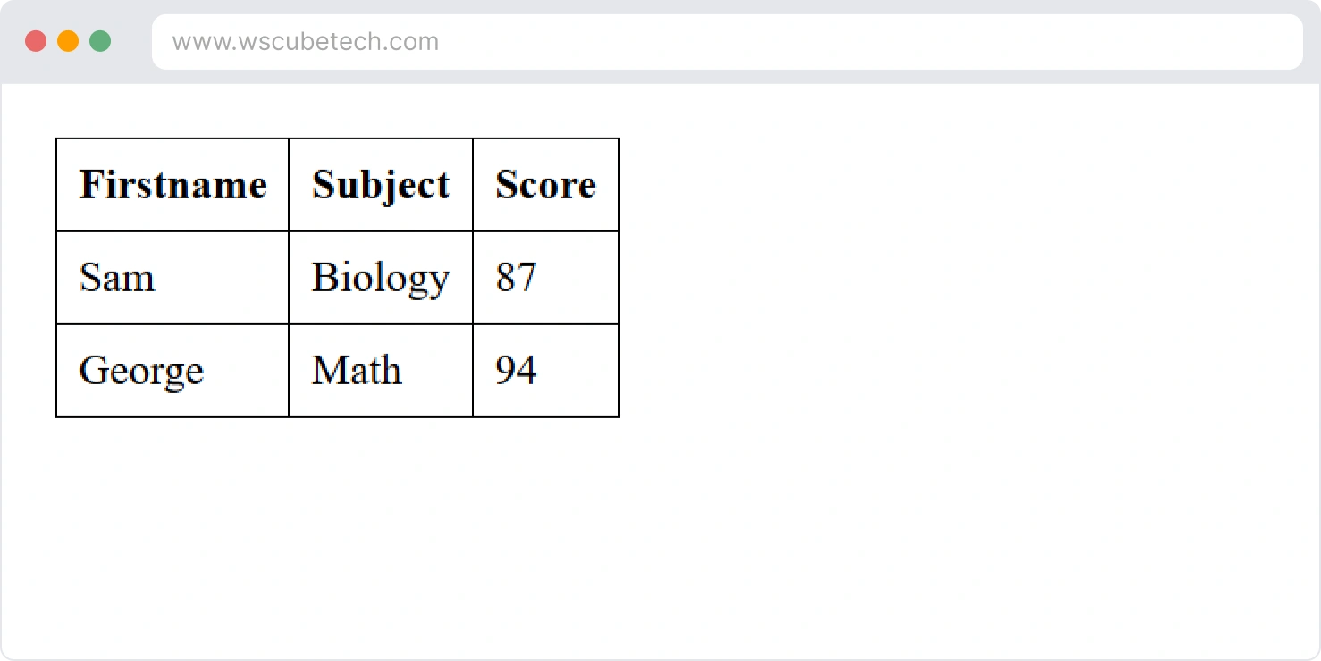Click the number 94 in George's row

pyautogui.click(x=516, y=371)
